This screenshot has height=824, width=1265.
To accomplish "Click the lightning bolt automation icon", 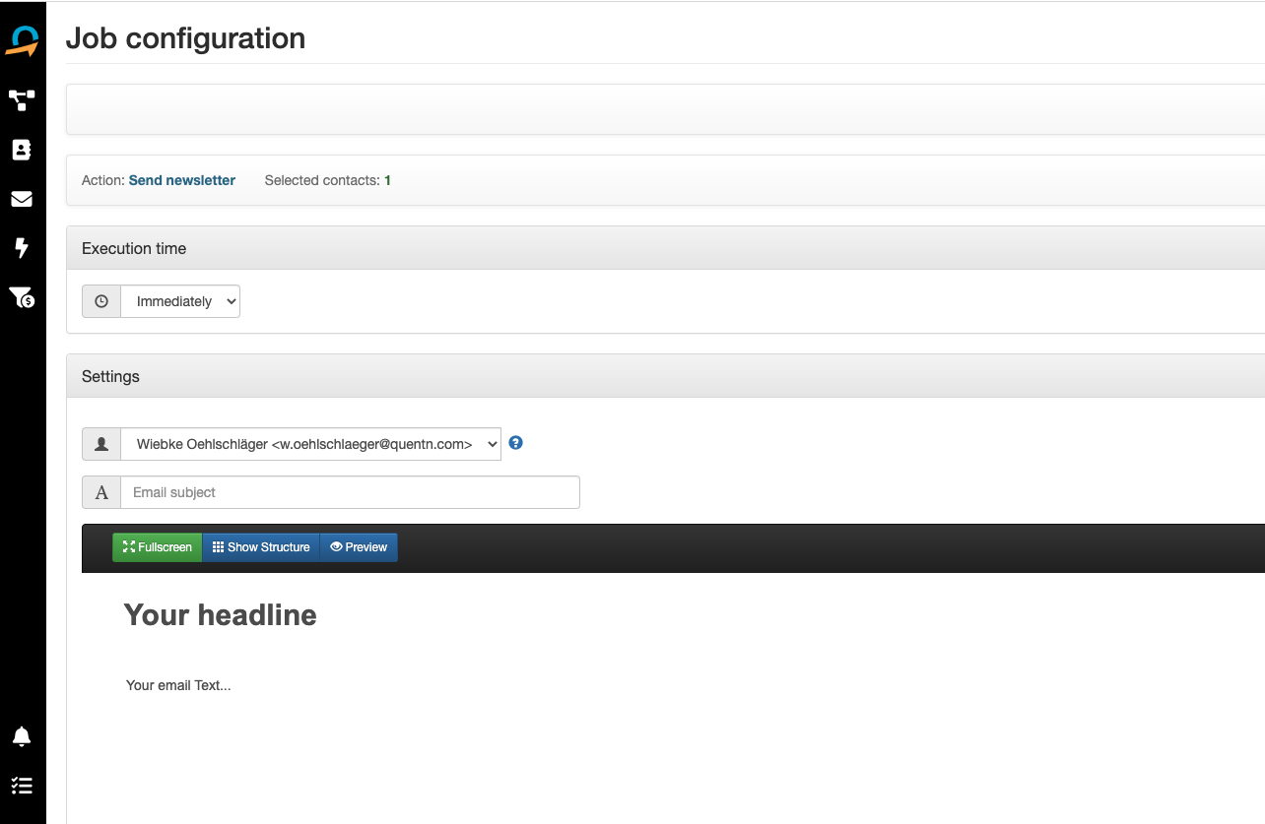I will click(x=22, y=248).
